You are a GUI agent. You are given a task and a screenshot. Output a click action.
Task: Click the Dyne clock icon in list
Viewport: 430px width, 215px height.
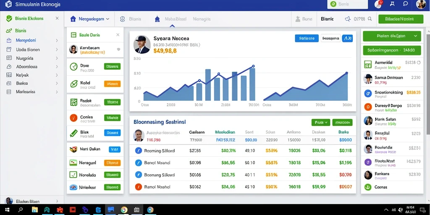[x=74, y=66]
